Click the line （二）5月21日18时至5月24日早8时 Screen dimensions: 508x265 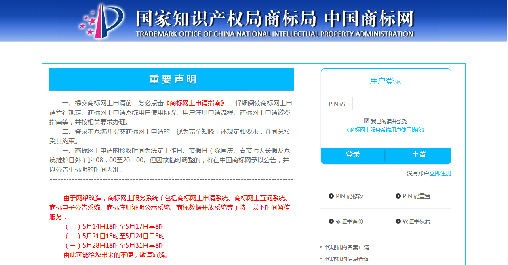pos(114,236)
